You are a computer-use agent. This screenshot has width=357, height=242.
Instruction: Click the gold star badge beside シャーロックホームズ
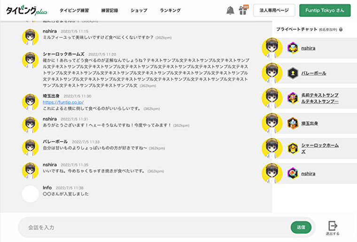point(293,148)
